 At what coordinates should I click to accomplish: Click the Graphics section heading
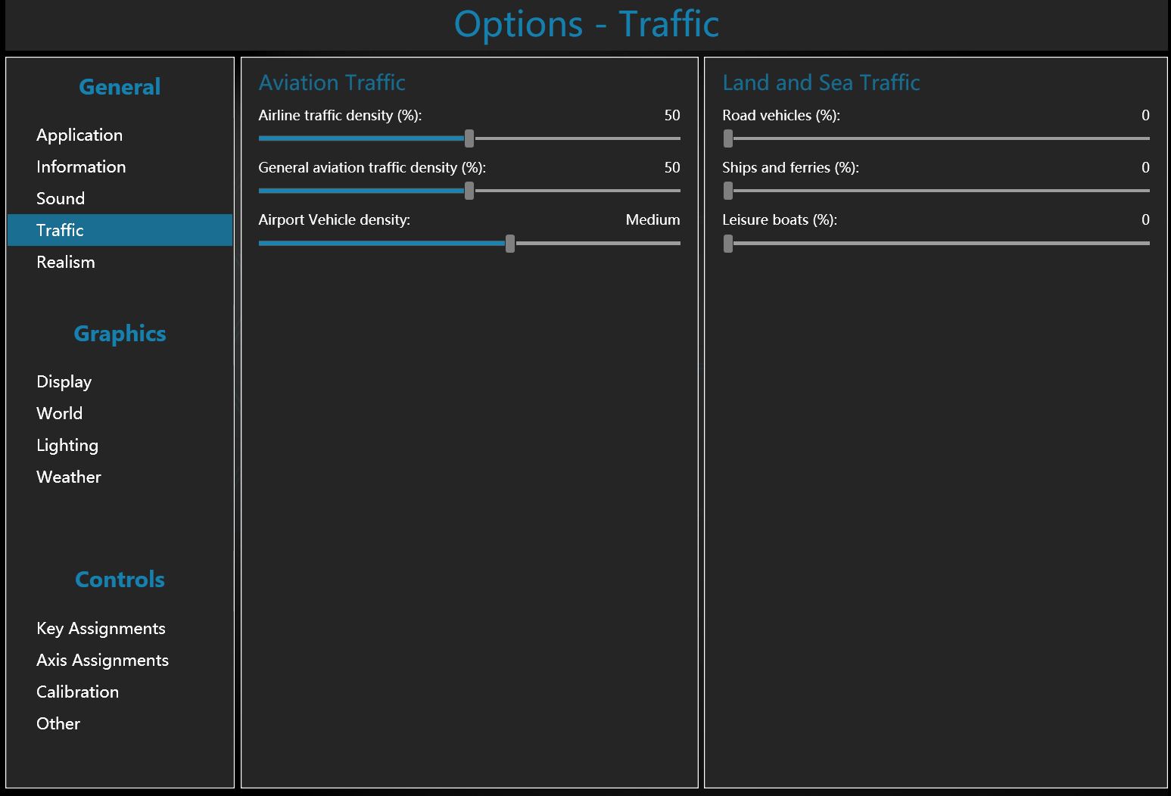click(x=120, y=334)
